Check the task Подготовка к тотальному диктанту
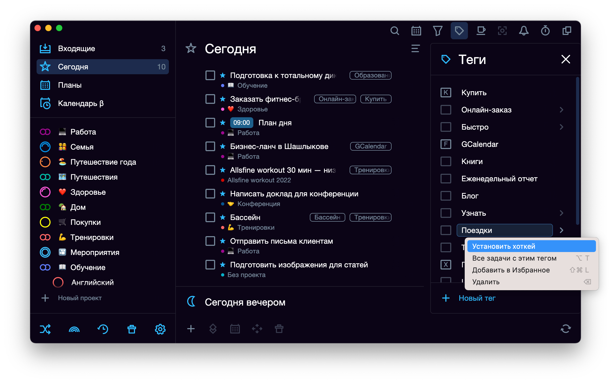The image size is (611, 383). pos(210,75)
